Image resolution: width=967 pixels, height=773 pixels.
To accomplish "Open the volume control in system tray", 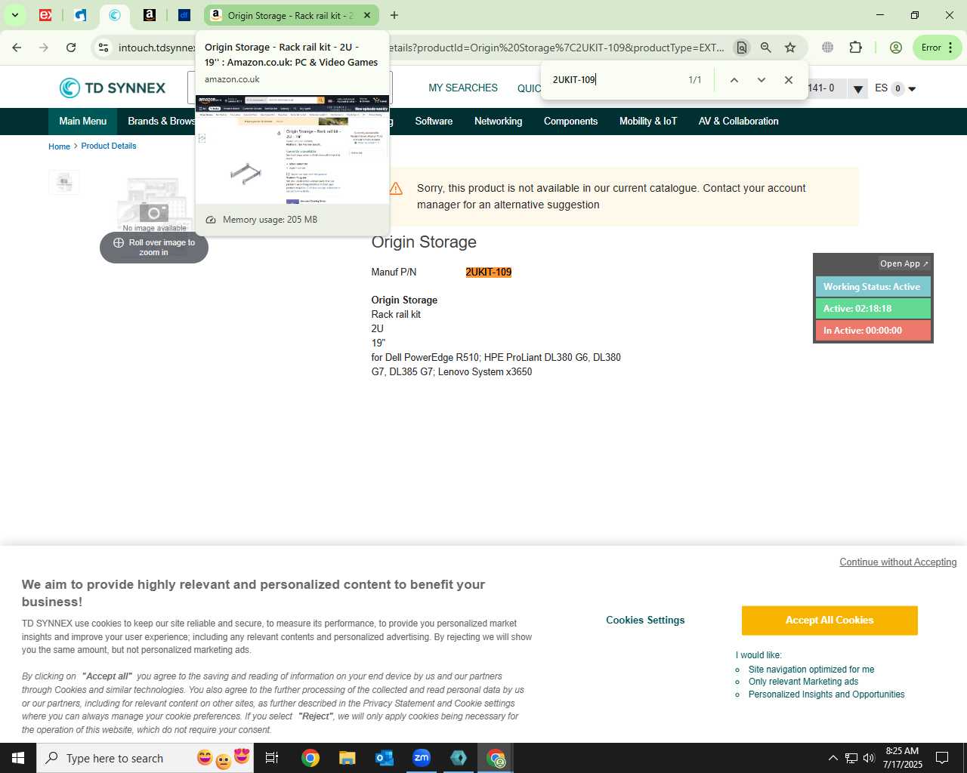I will point(869,758).
